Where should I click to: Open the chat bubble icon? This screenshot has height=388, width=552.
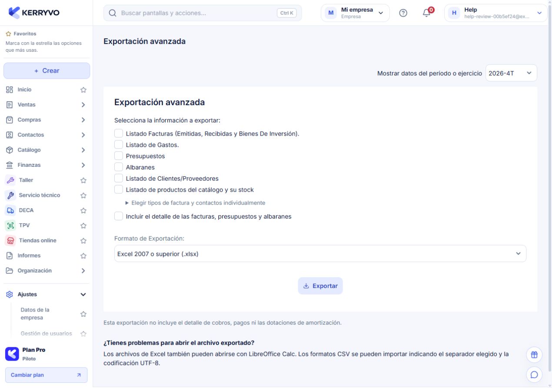[534, 374]
